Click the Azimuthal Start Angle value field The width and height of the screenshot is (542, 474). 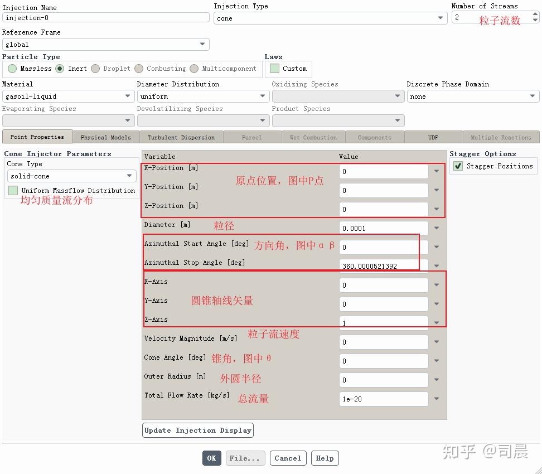[384, 247]
